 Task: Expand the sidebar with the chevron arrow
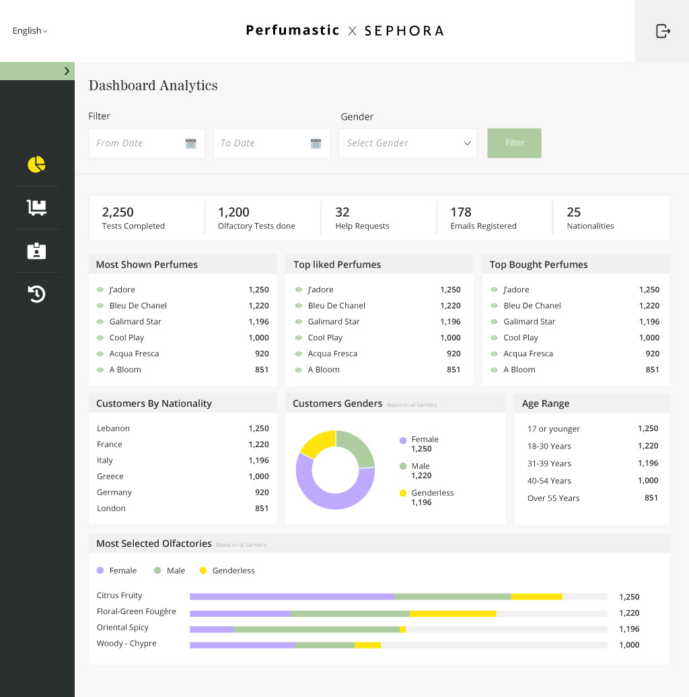[x=67, y=71]
